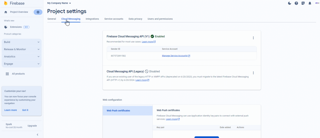
Task: Collapse the sidebar with chevron arrow
Action: [x=37, y=135]
